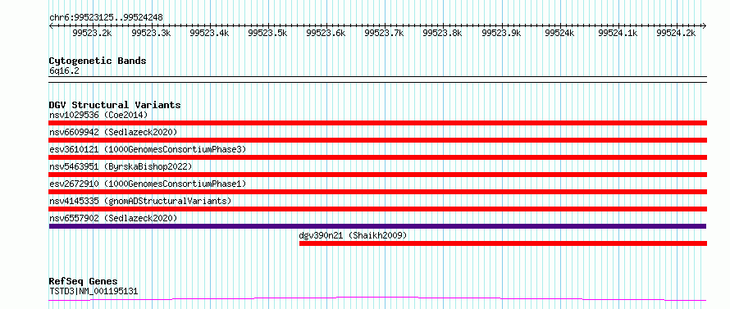This screenshot has height=309, width=730.
Task: Select variant label nsv6609942 (Sedlazeck2020)
Action: click(x=113, y=132)
